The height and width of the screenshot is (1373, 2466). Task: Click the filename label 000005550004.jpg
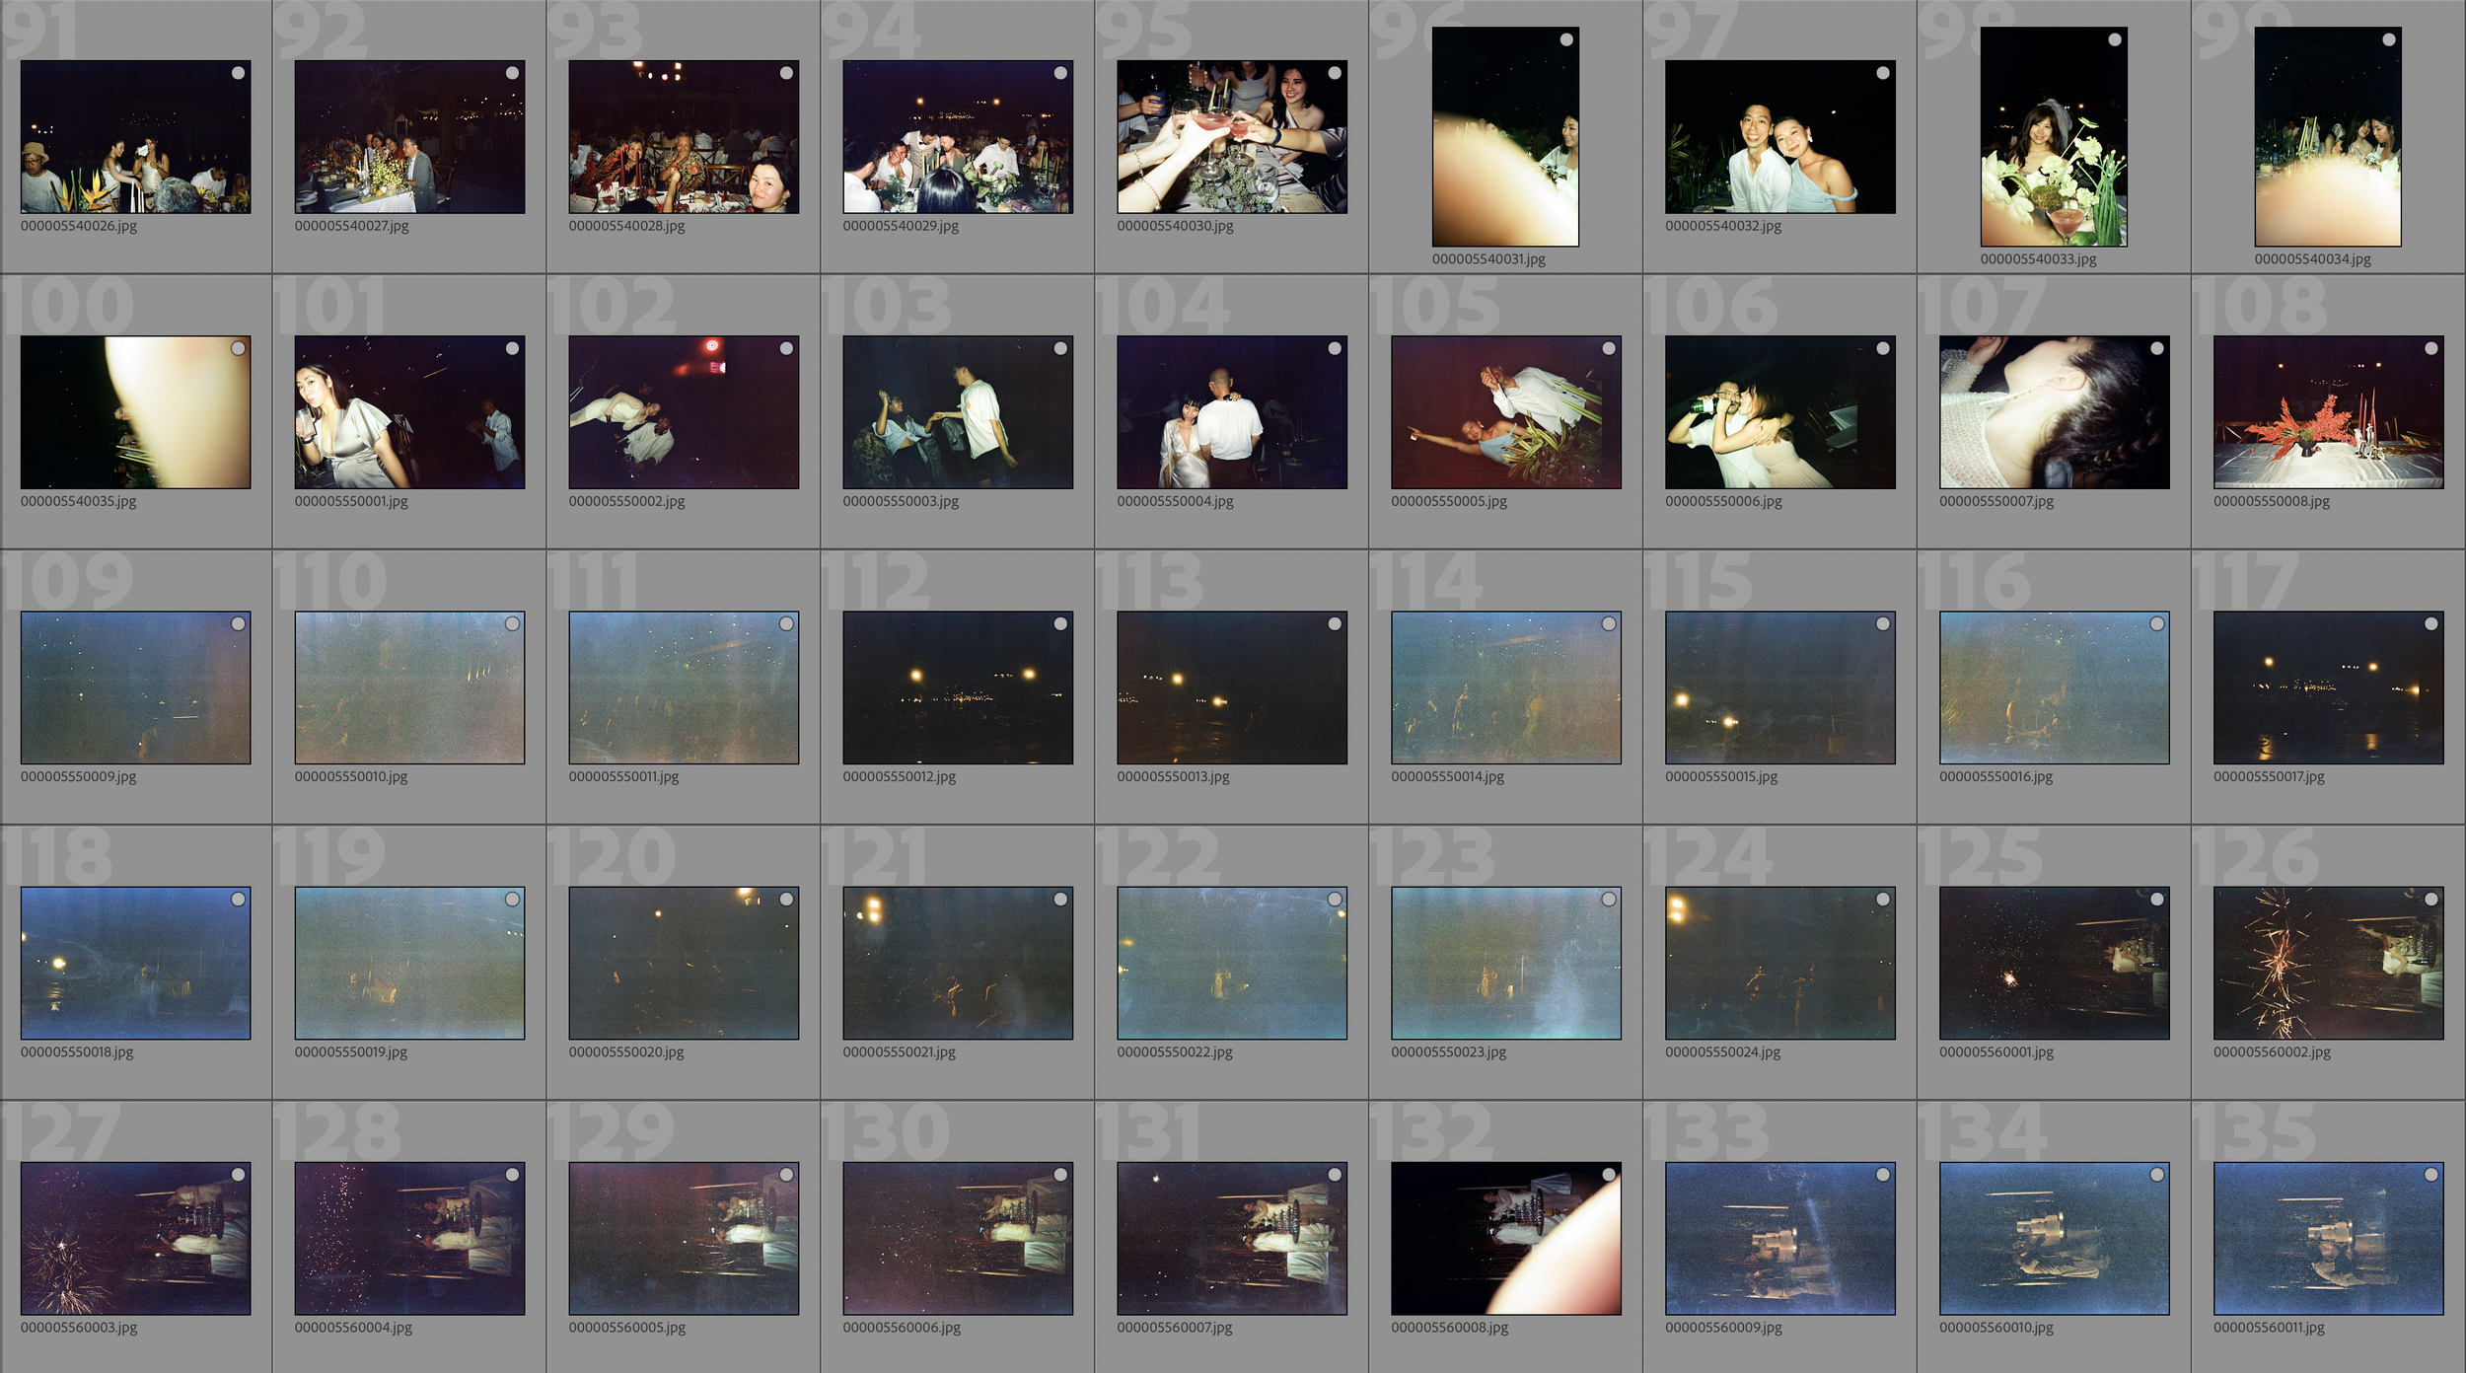pyautogui.click(x=1174, y=501)
